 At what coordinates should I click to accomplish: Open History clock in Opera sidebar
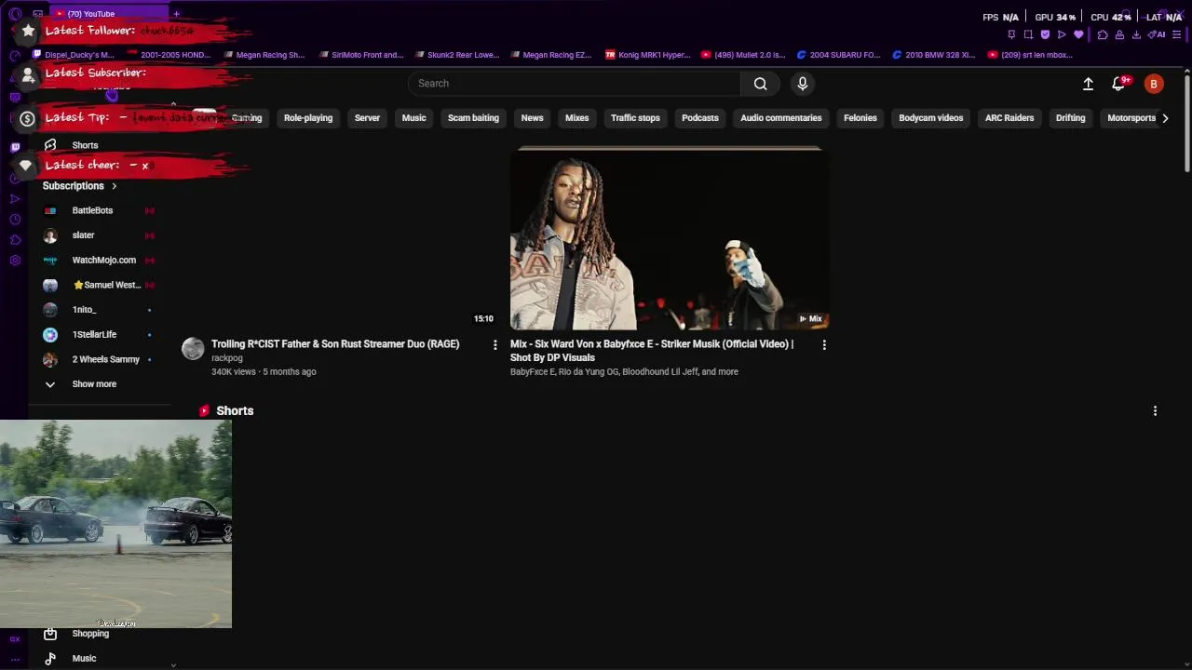tap(15, 220)
